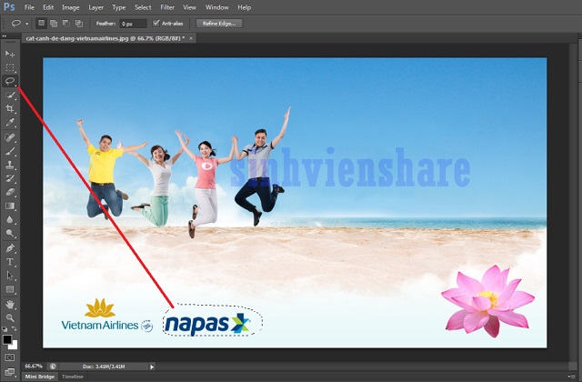582x382 pixels.
Task: Select the Path Selection tool
Action: (10, 276)
